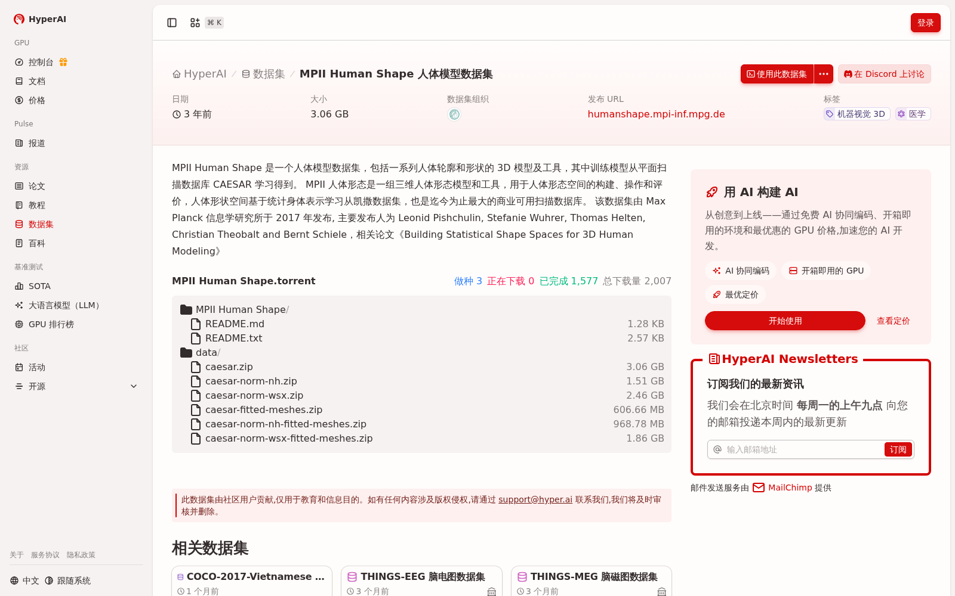Click the 做种 3 seeding count
Image resolution: width=955 pixels, height=596 pixels.
click(468, 281)
